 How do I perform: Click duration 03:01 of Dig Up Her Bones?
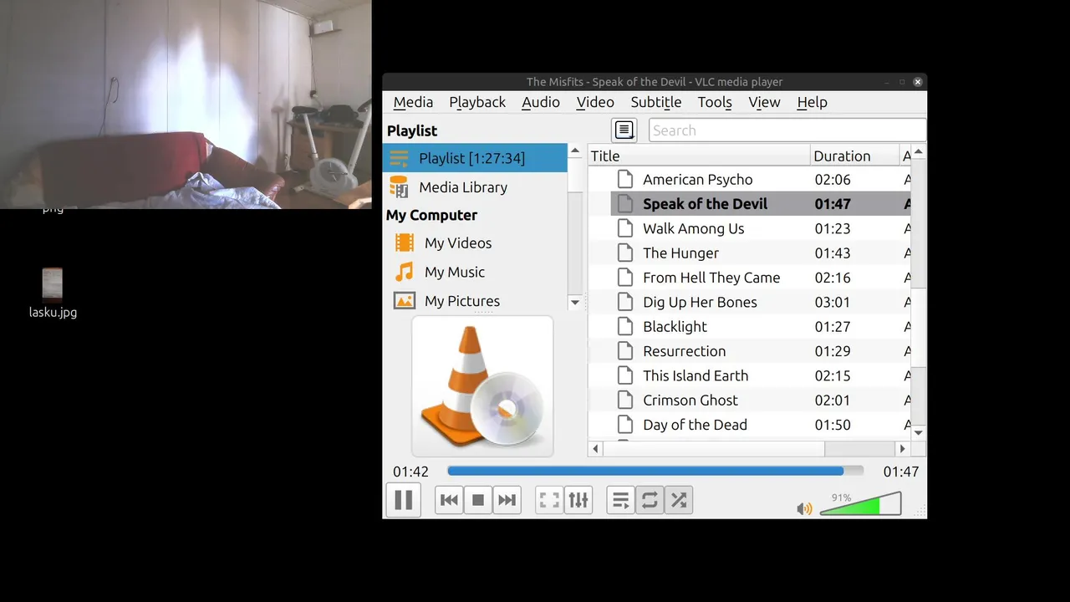tap(833, 302)
